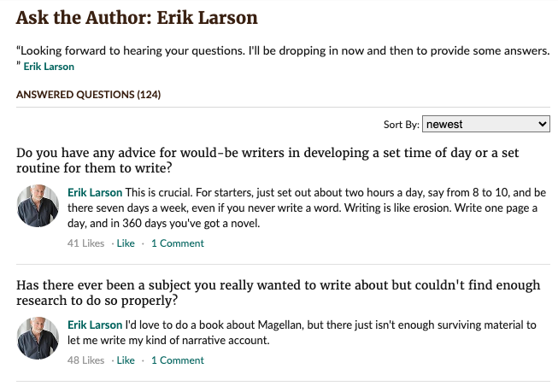Click the chevron arrow on the sort selector
The height and width of the screenshot is (386, 558).
542,124
